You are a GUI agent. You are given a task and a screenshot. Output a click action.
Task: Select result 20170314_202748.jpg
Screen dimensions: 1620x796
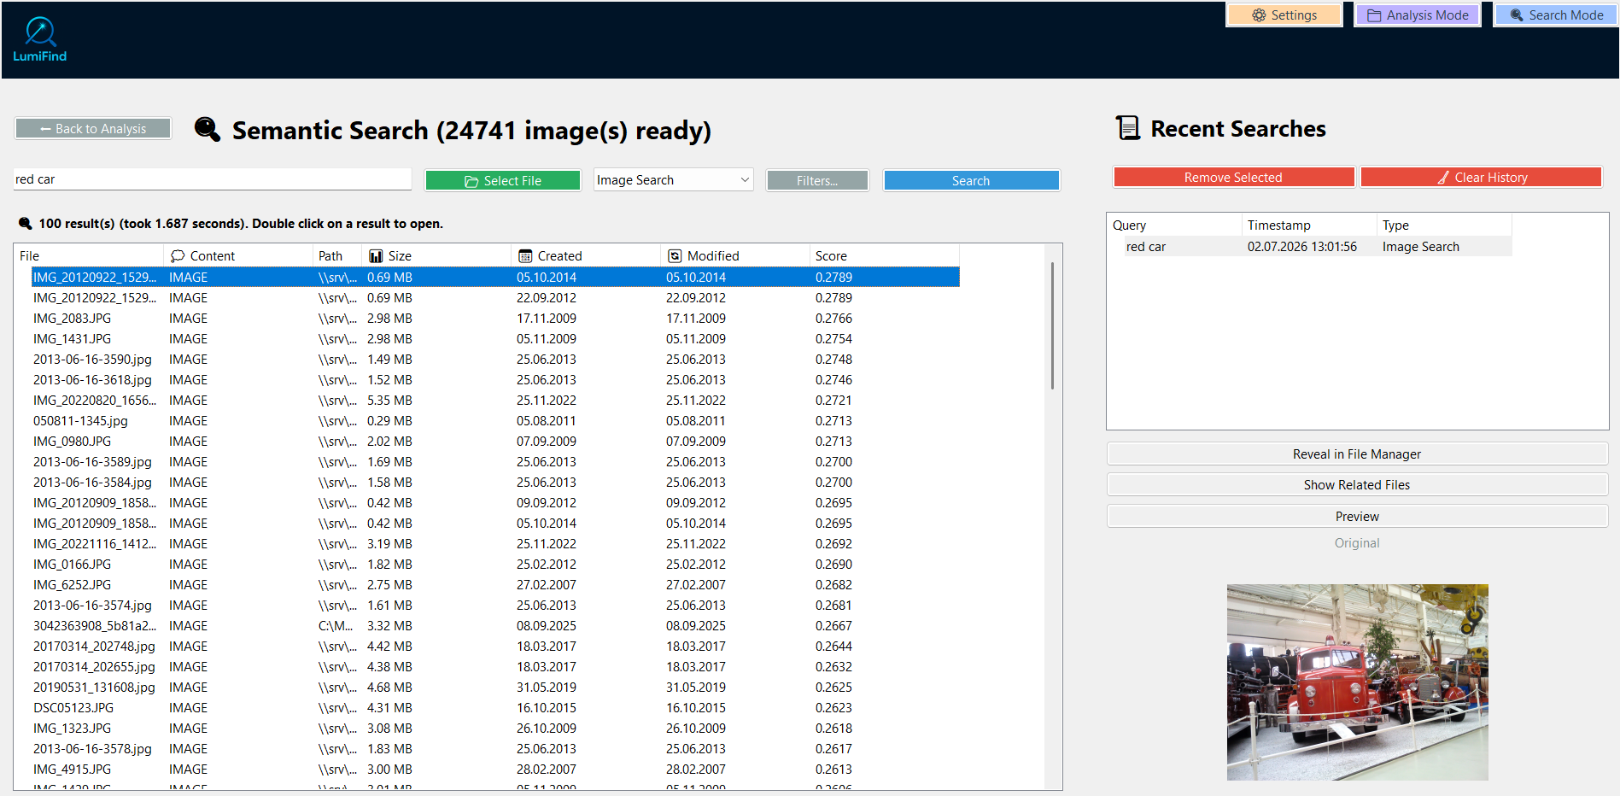pyautogui.click(x=495, y=647)
